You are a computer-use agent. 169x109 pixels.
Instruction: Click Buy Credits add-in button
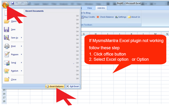88,17
